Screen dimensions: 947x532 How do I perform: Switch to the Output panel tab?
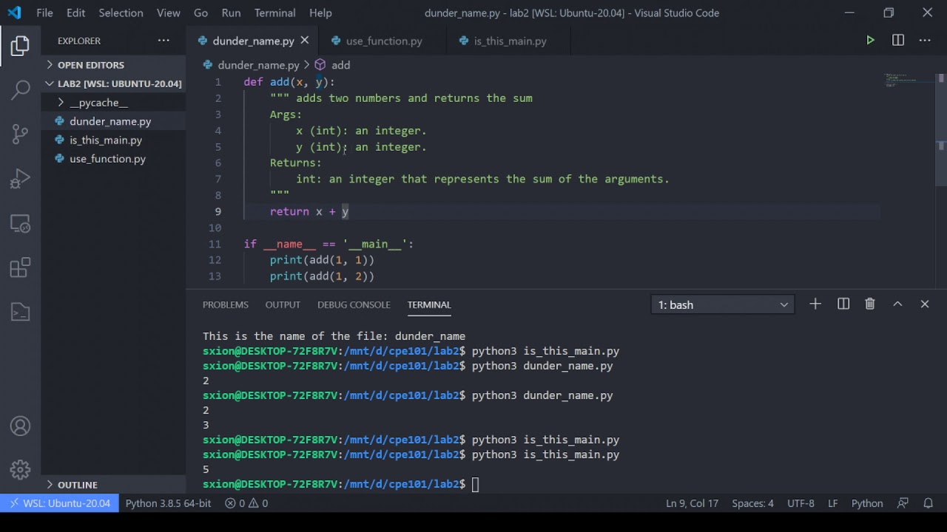[x=283, y=304]
